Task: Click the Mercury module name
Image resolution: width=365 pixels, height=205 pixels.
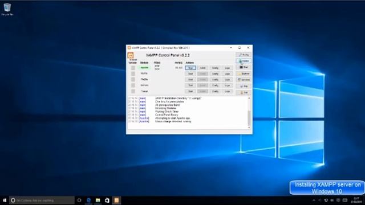Action: 144,85
